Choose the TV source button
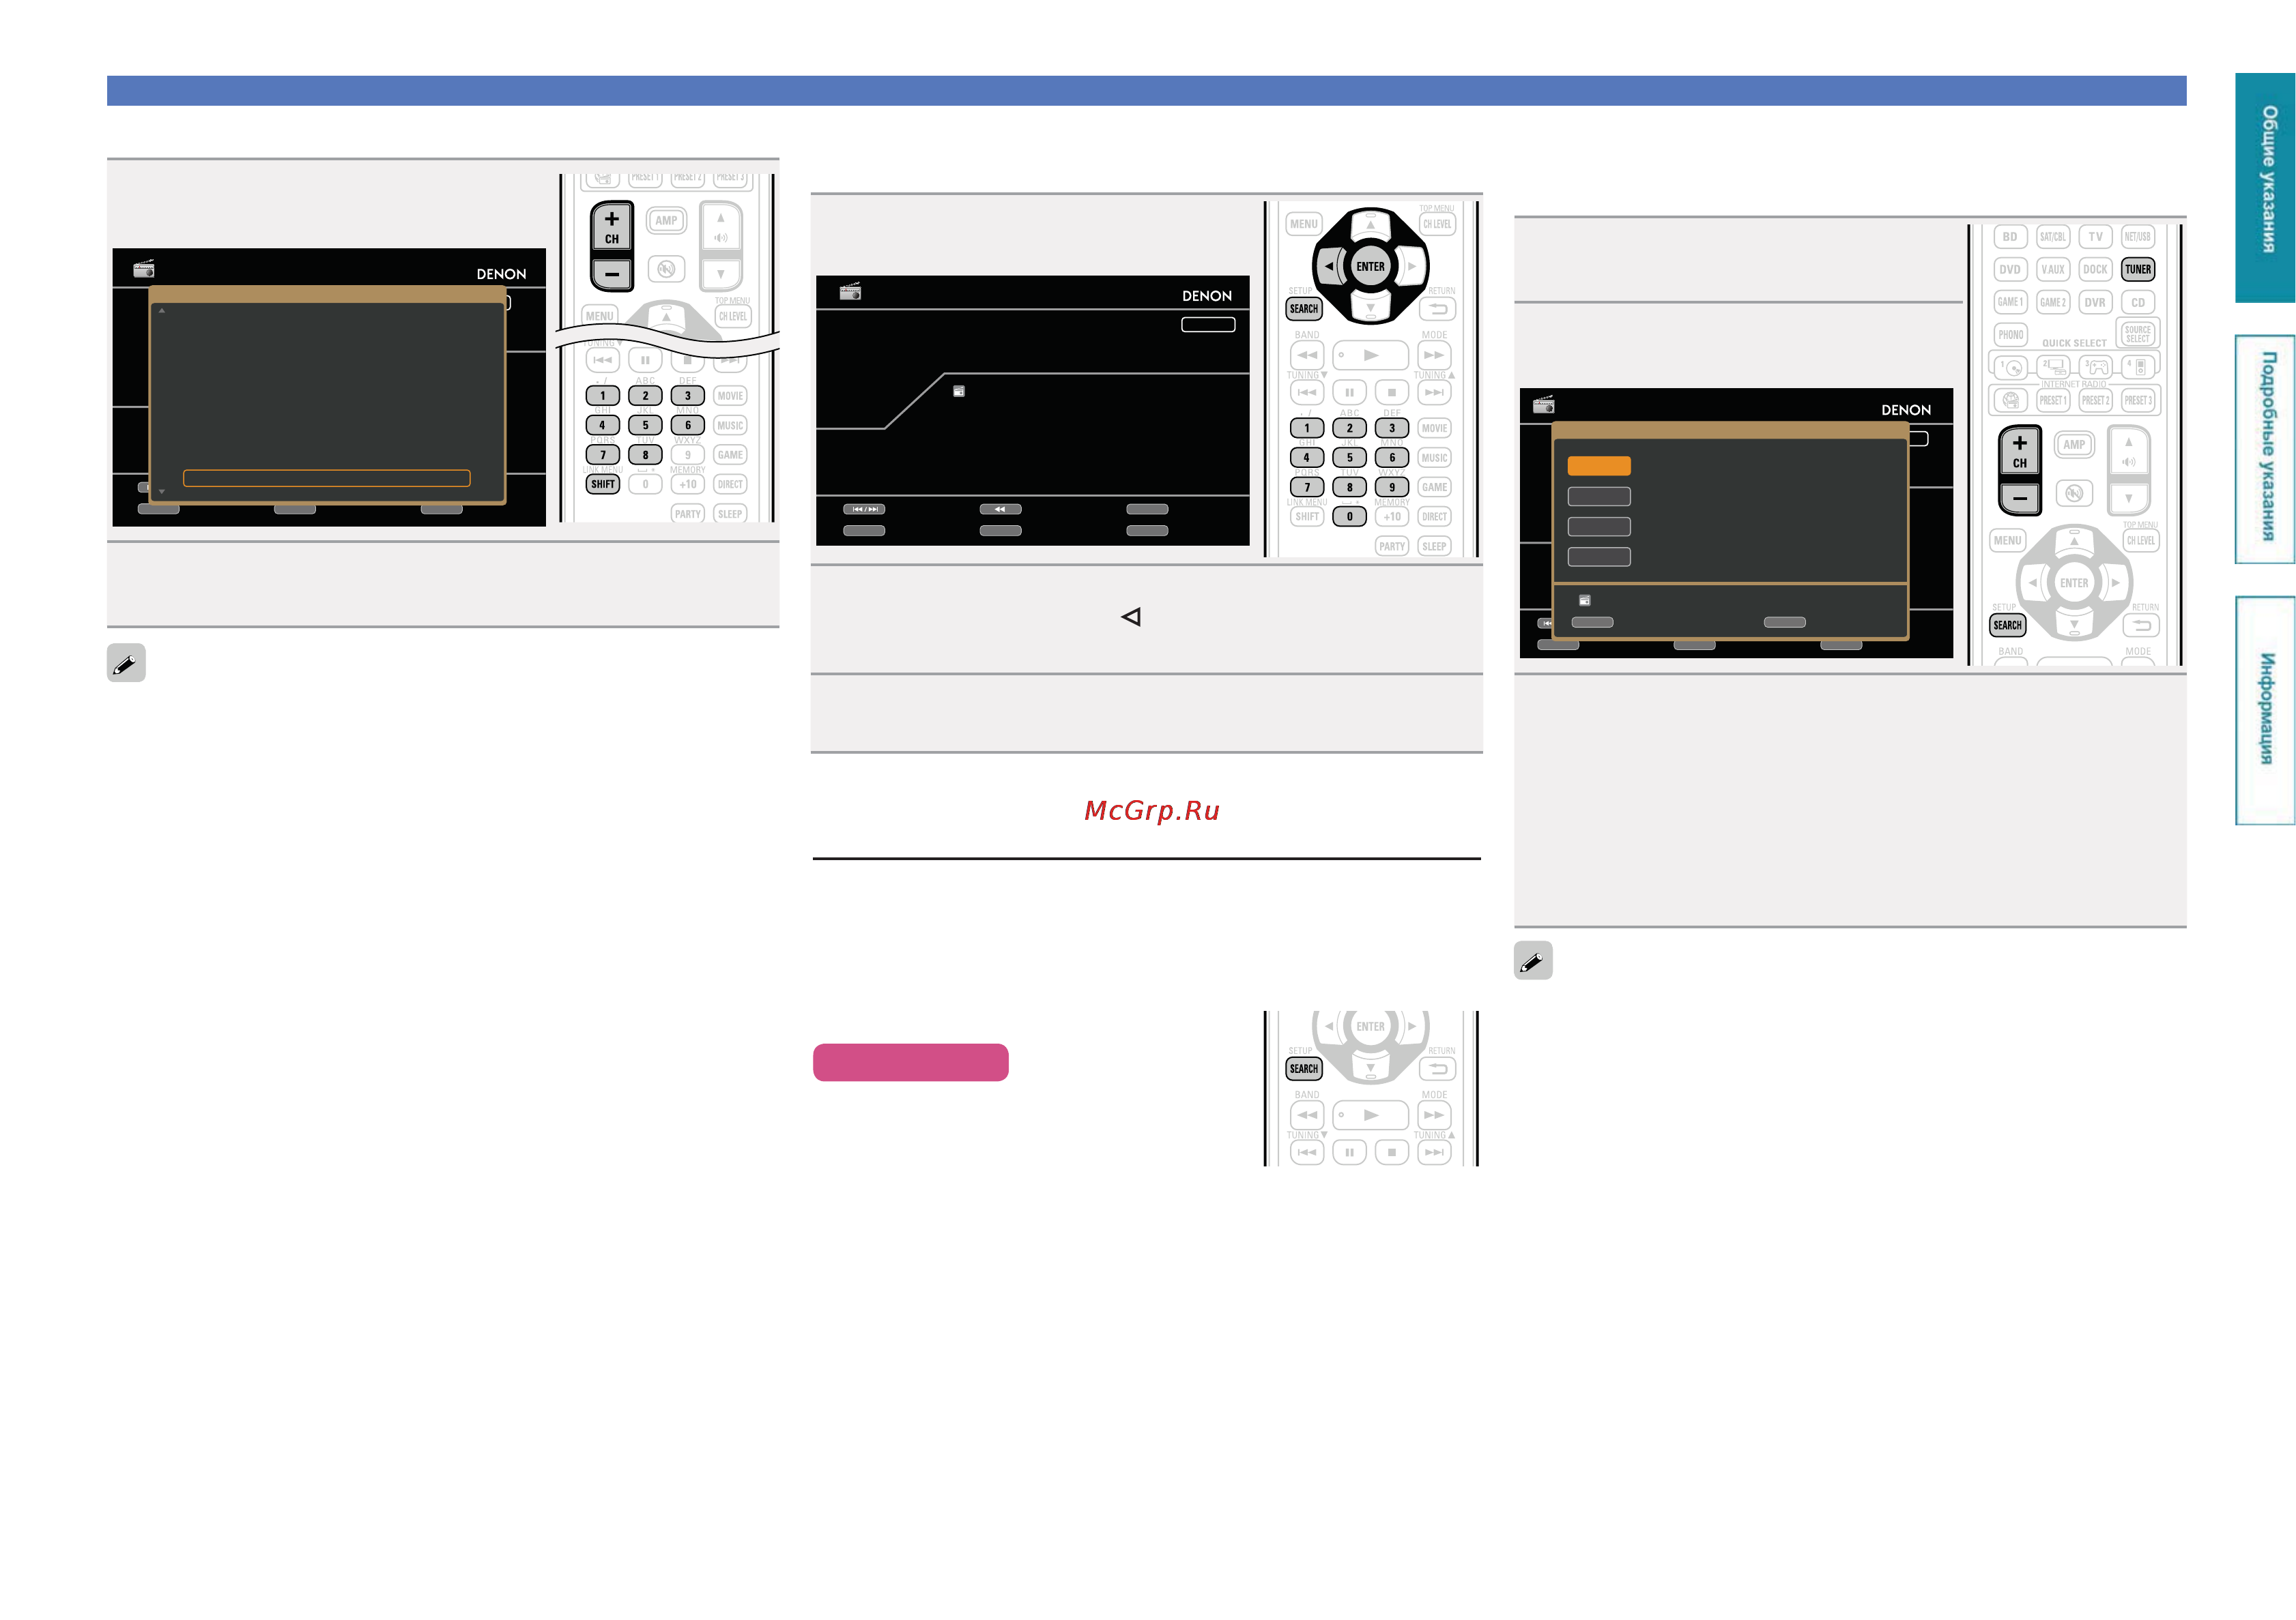The image size is (2296, 1620). (x=2095, y=237)
